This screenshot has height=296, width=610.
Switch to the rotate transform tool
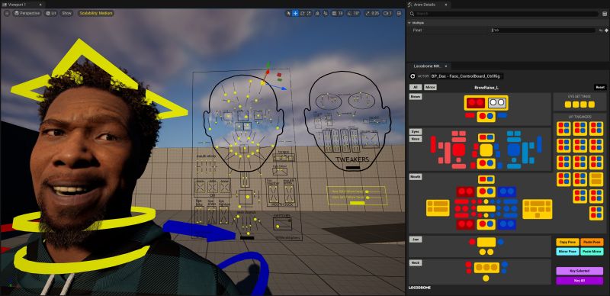[x=302, y=13]
